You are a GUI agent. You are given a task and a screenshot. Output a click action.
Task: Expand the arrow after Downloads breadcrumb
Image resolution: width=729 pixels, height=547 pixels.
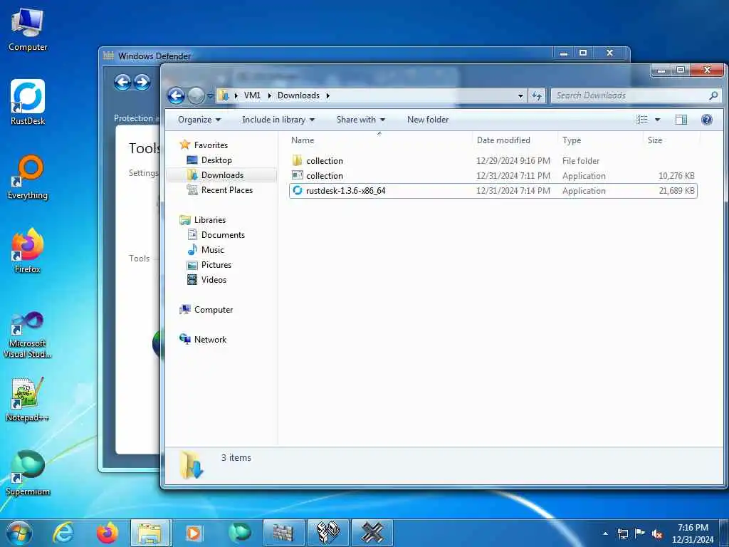pyautogui.click(x=327, y=95)
